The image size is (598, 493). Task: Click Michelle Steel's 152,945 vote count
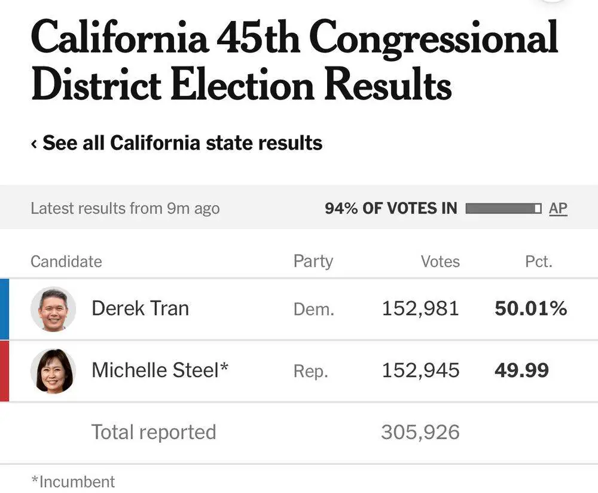(x=420, y=370)
